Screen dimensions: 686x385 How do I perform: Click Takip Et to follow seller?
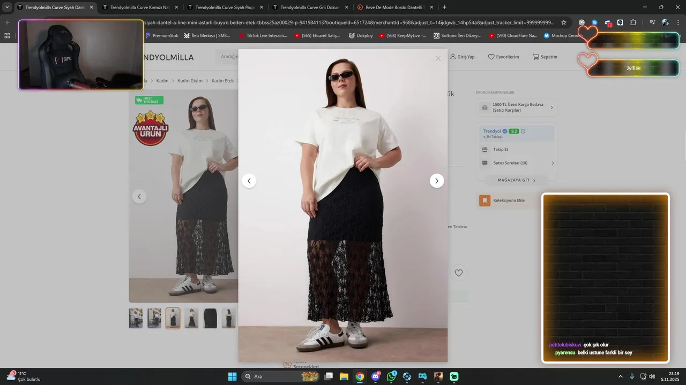(501, 149)
